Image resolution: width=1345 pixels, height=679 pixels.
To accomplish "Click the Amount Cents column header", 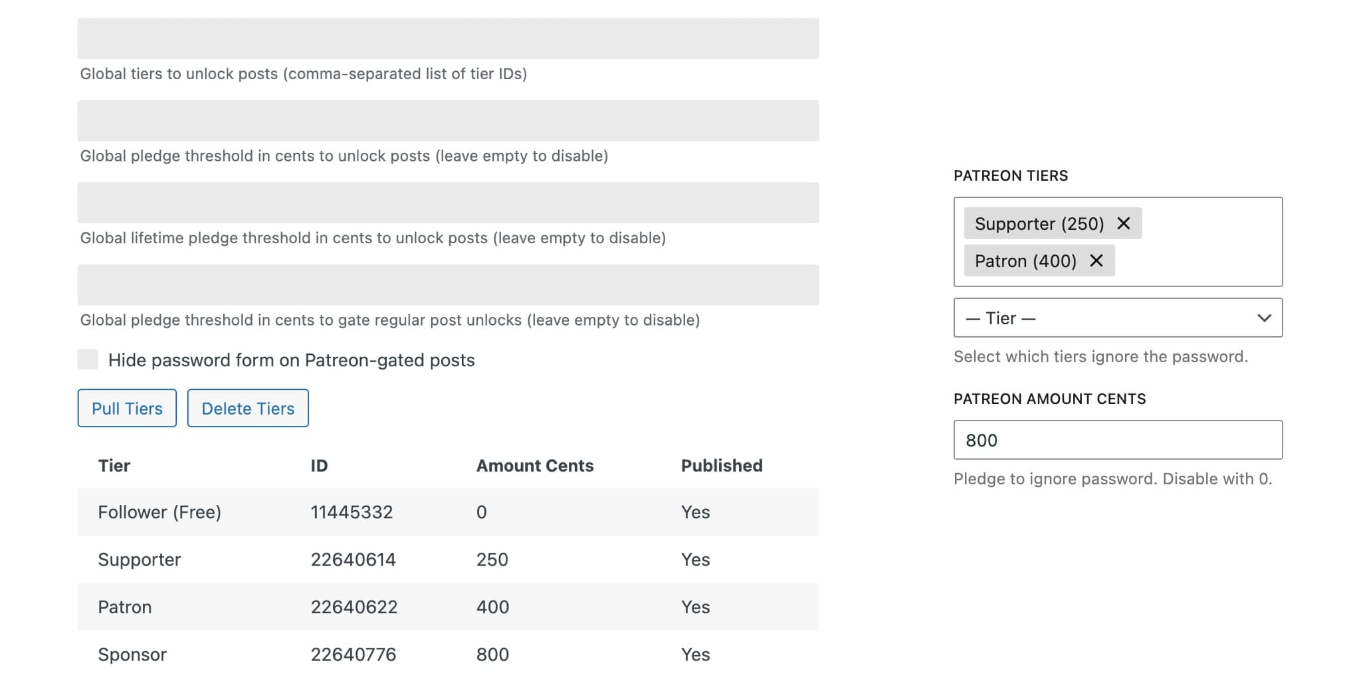I will click(535, 466).
